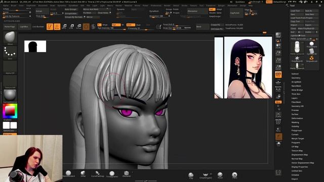Select the DamStandard brush
This screenshot has width=324, height=182.
[x=68, y=174]
